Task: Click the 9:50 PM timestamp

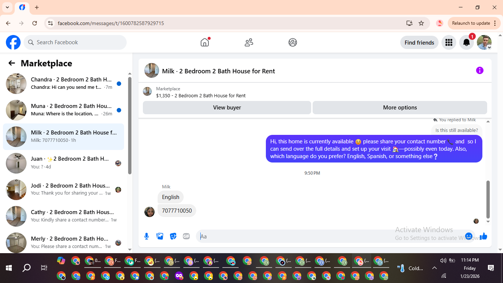Action: (x=312, y=173)
